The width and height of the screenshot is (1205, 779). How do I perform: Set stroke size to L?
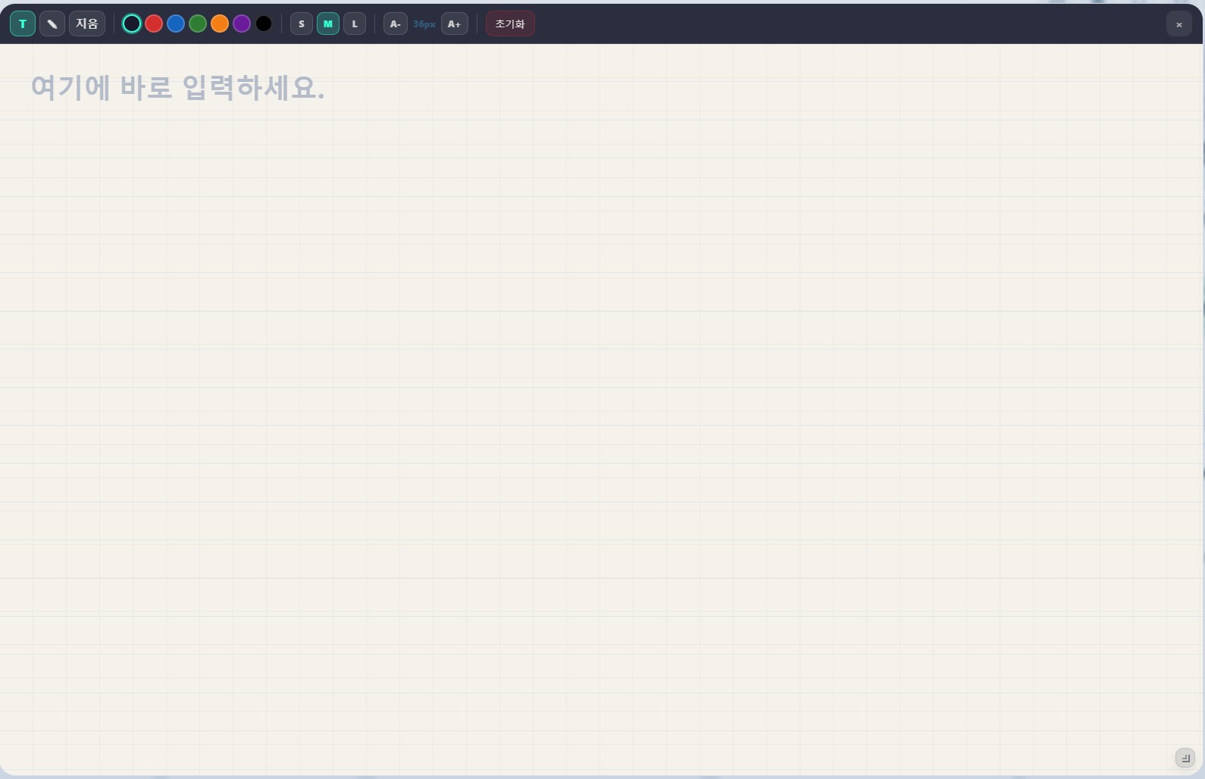(x=355, y=24)
